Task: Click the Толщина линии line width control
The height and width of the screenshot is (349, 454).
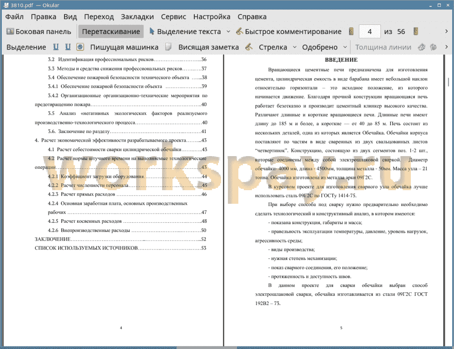Action: point(383,47)
